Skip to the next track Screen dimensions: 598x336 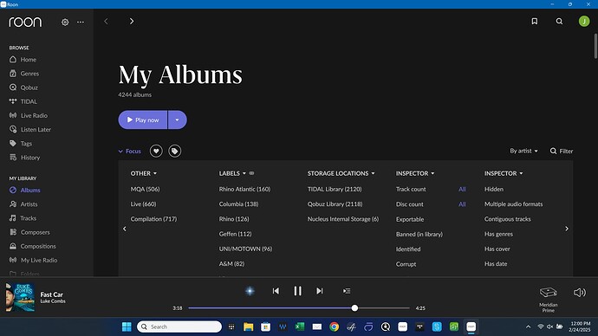pyautogui.click(x=320, y=291)
